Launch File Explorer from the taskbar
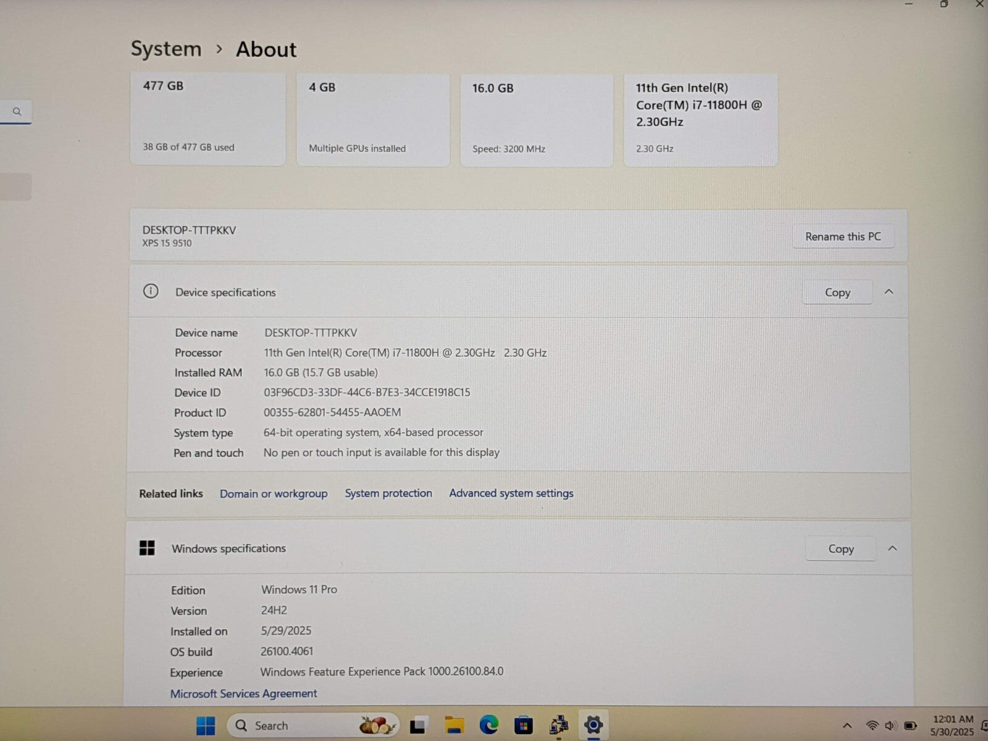The width and height of the screenshot is (988, 741). click(x=454, y=726)
